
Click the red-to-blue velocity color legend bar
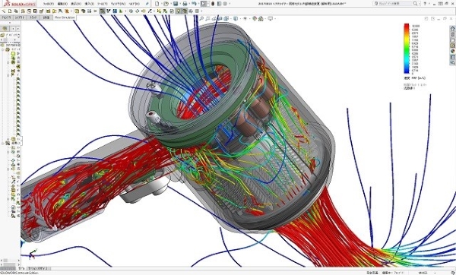tap(407, 49)
